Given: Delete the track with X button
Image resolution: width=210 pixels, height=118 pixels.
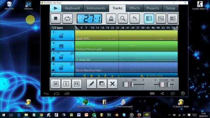Looking at the screenshot, I should pos(112,84).
